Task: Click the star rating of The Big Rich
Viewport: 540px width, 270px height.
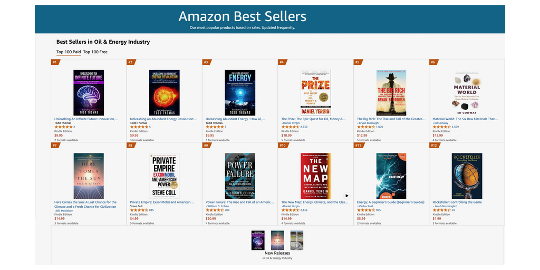Action: click(365, 127)
